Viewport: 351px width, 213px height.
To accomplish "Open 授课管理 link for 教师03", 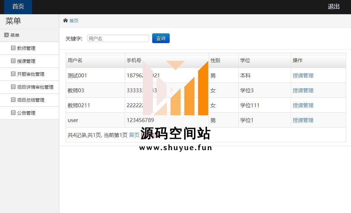I will pos(303,91).
